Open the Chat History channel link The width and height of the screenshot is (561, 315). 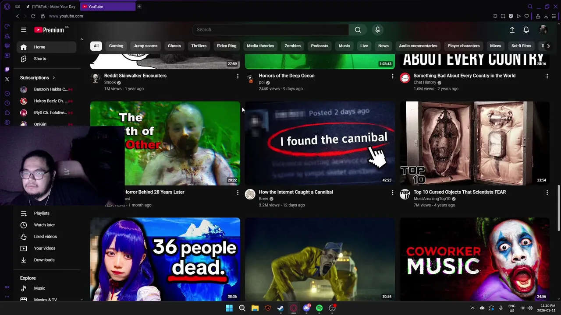click(425, 82)
